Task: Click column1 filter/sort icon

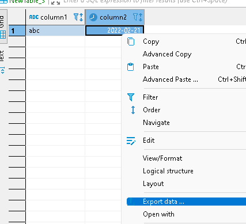Action: (x=78, y=17)
